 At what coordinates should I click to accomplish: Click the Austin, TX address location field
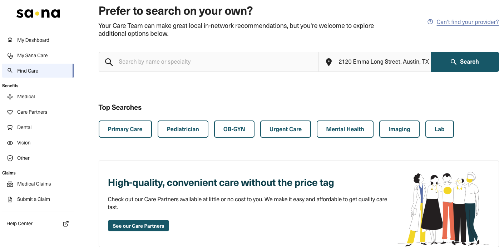pos(383,62)
